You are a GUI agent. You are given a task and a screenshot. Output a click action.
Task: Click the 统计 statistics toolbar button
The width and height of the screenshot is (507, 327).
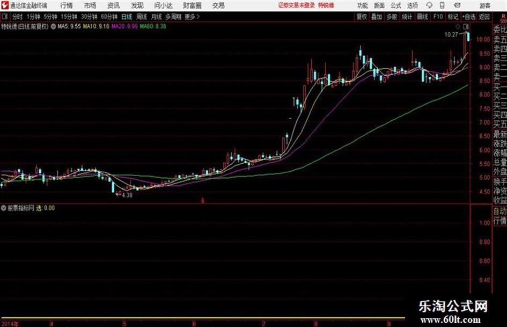pos(407,17)
